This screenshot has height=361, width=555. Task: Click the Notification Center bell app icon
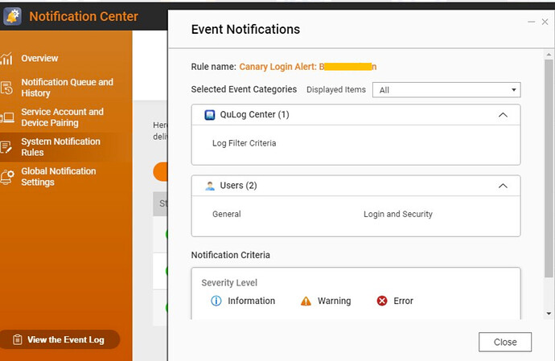coord(12,16)
